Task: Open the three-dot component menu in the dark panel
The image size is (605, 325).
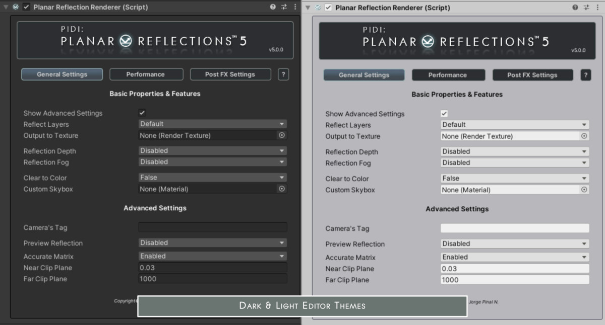Action: 295,7
